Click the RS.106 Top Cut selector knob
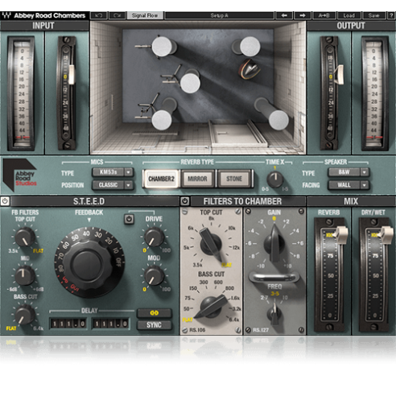396x396 pixels. coord(211,244)
